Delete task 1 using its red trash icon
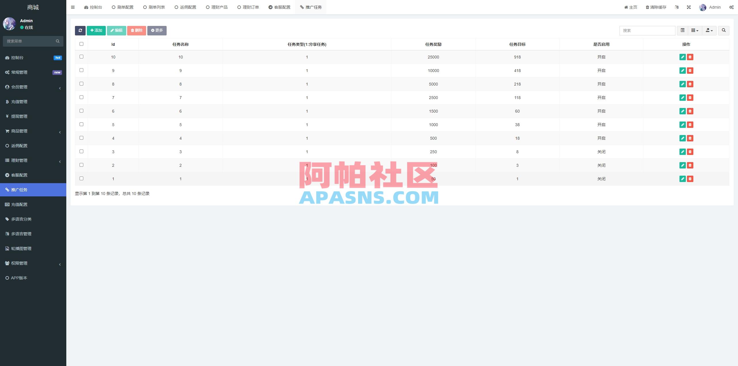Image resolution: width=738 pixels, height=366 pixels. (x=690, y=179)
